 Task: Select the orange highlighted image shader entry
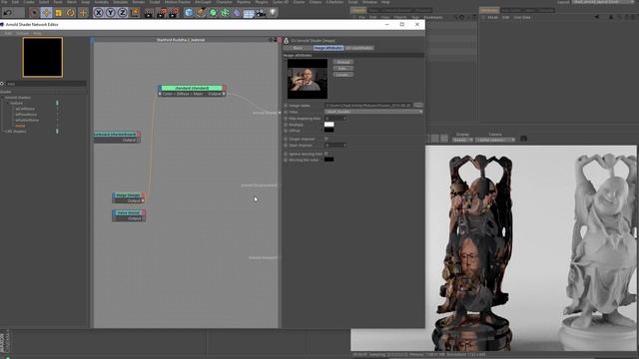coord(20,126)
